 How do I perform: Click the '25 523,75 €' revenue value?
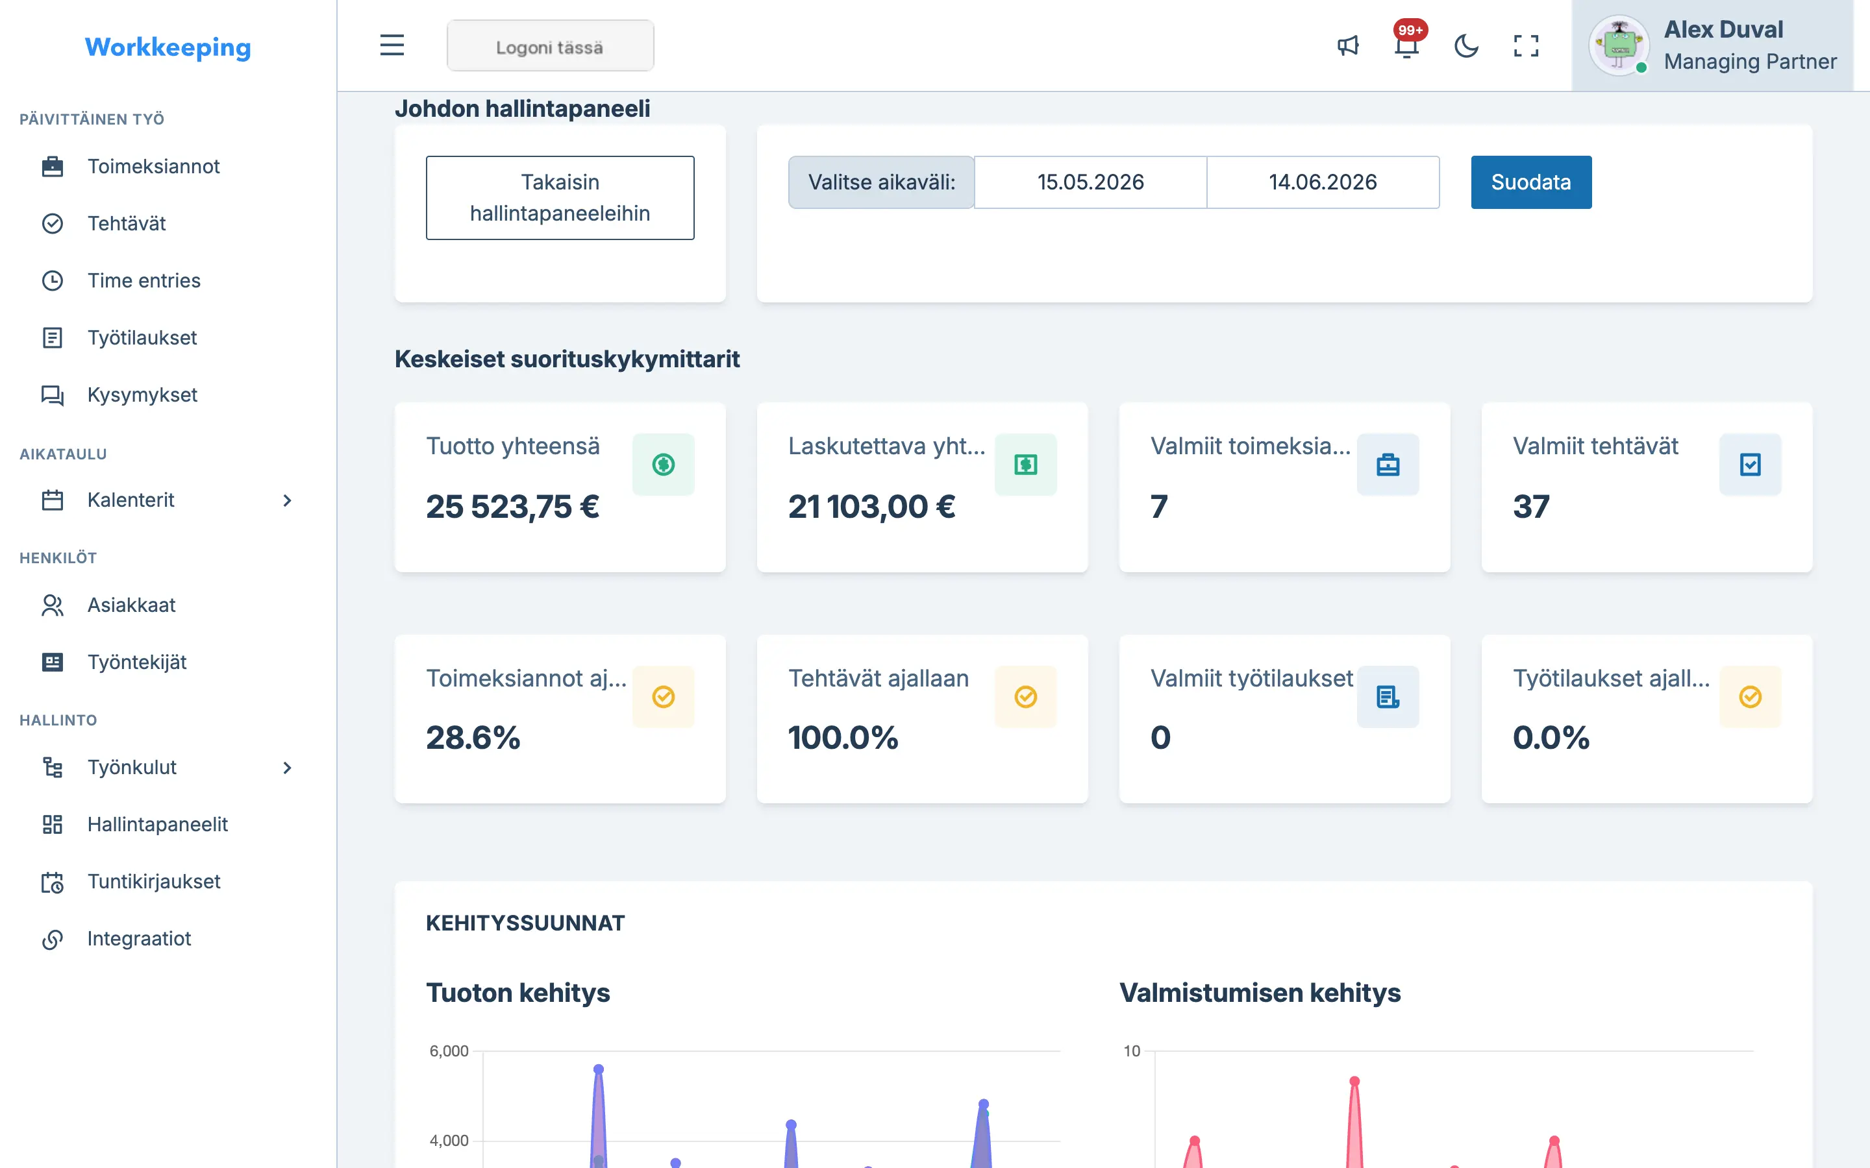point(512,507)
